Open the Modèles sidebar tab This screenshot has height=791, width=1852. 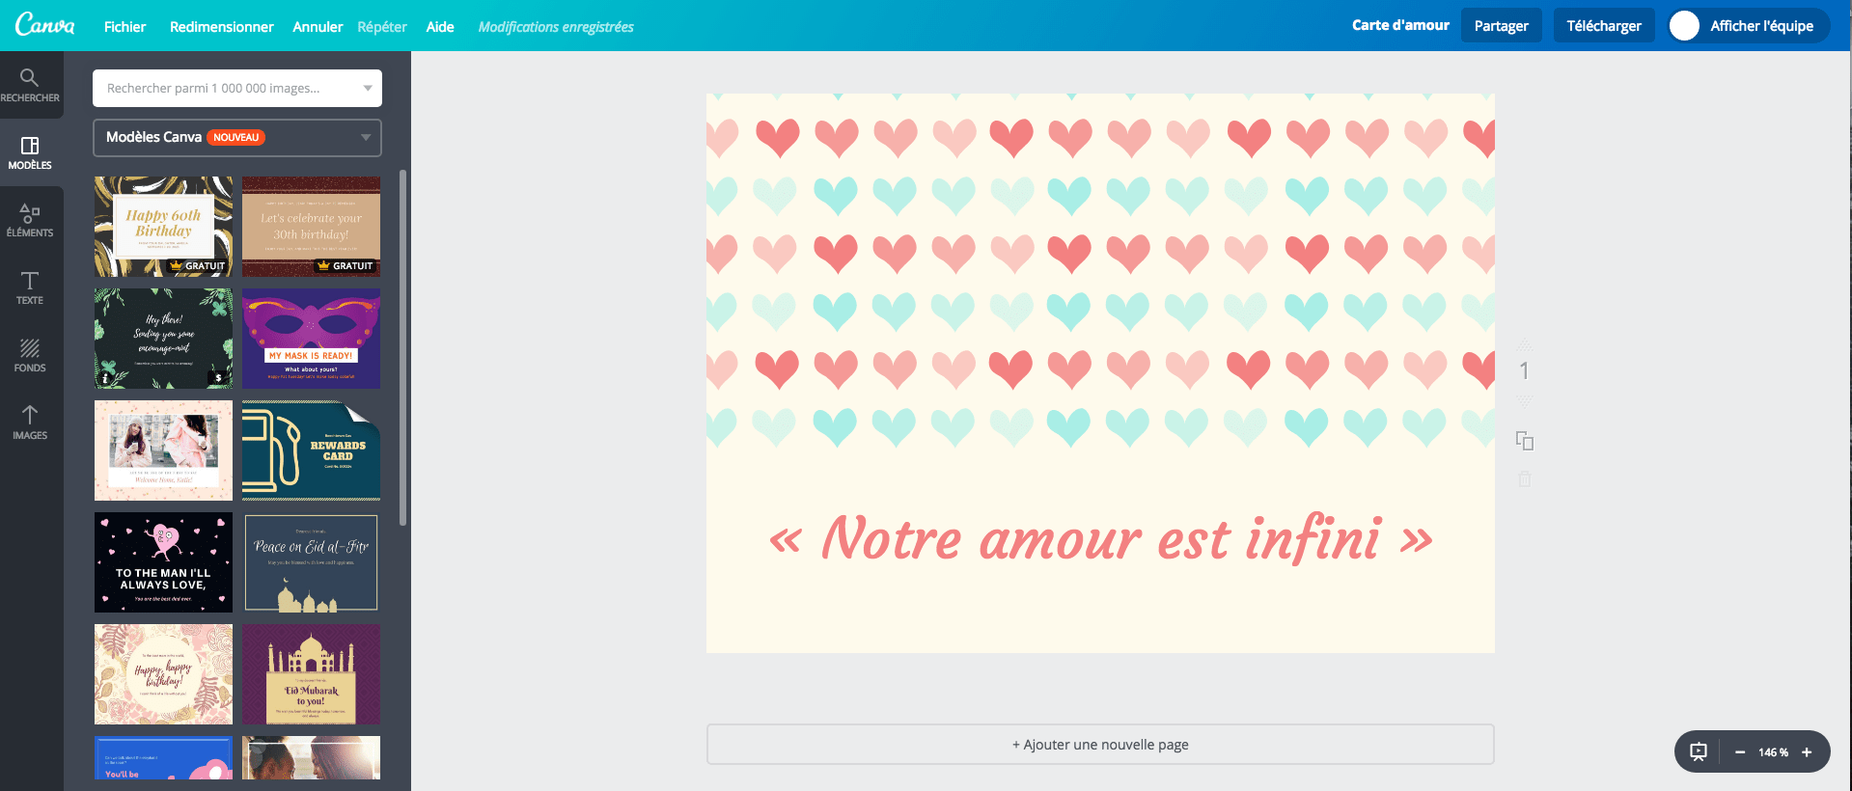(x=30, y=152)
